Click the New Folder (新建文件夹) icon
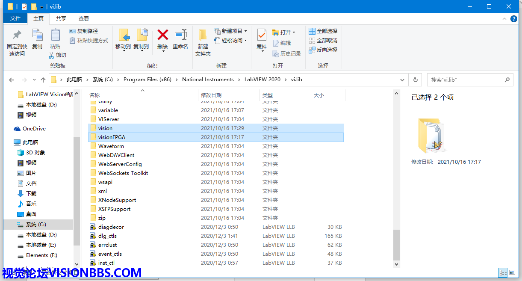Viewport: 522px width, 281px height. click(x=203, y=43)
